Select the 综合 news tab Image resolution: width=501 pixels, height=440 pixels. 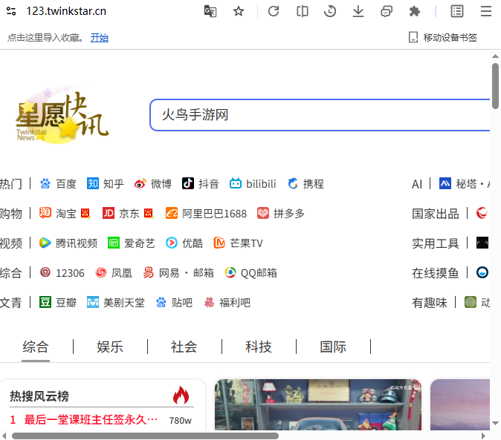coord(36,347)
